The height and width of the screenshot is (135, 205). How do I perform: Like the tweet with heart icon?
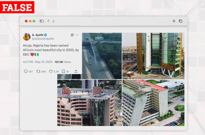tap(51, 71)
